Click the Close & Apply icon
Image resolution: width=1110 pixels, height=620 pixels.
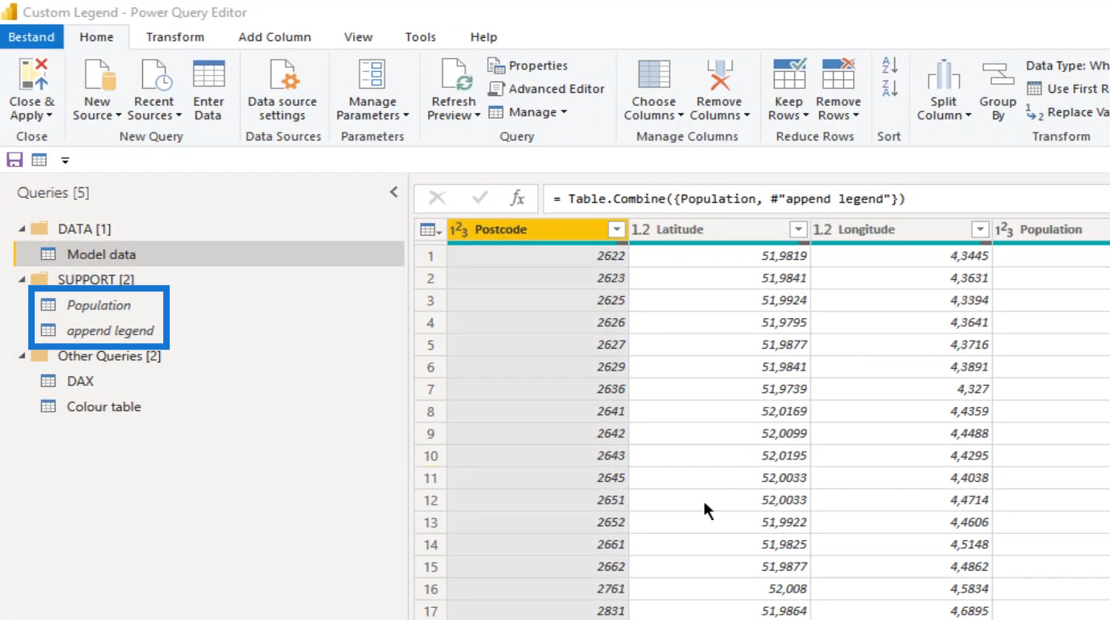(32, 74)
